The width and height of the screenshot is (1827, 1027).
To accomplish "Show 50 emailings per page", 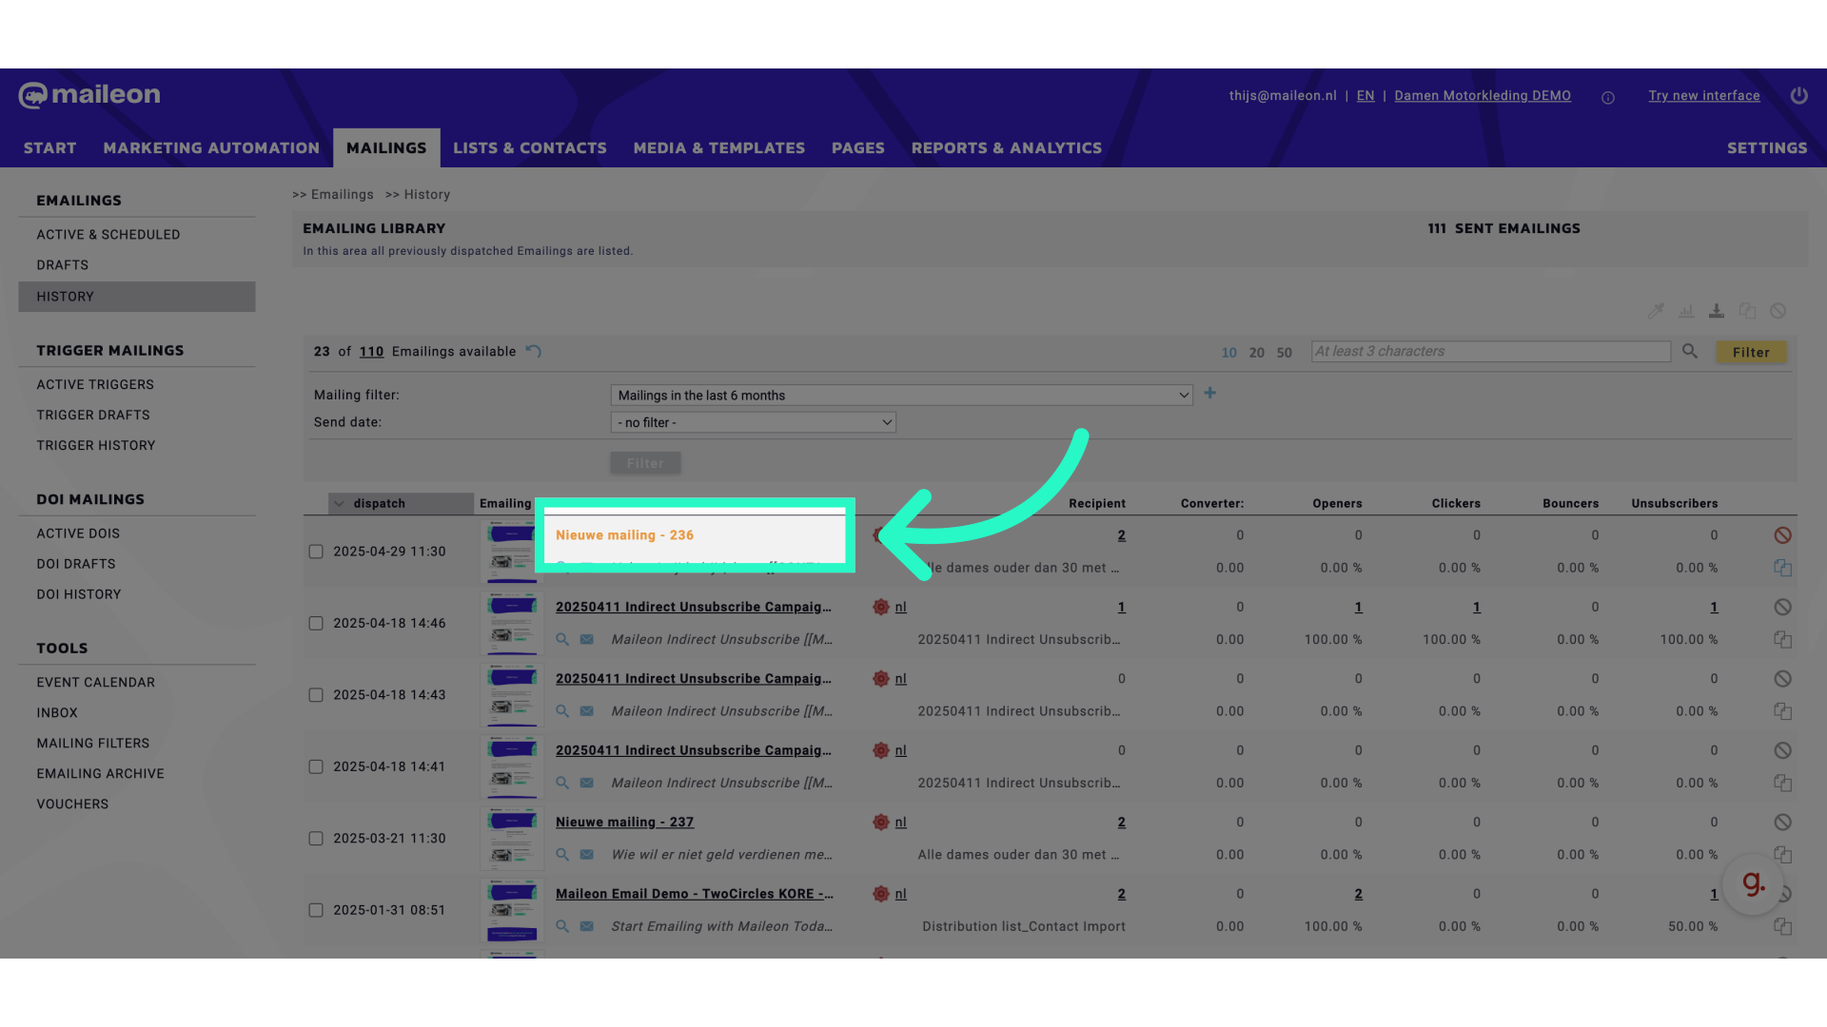I will pyautogui.click(x=1285, y=353).
